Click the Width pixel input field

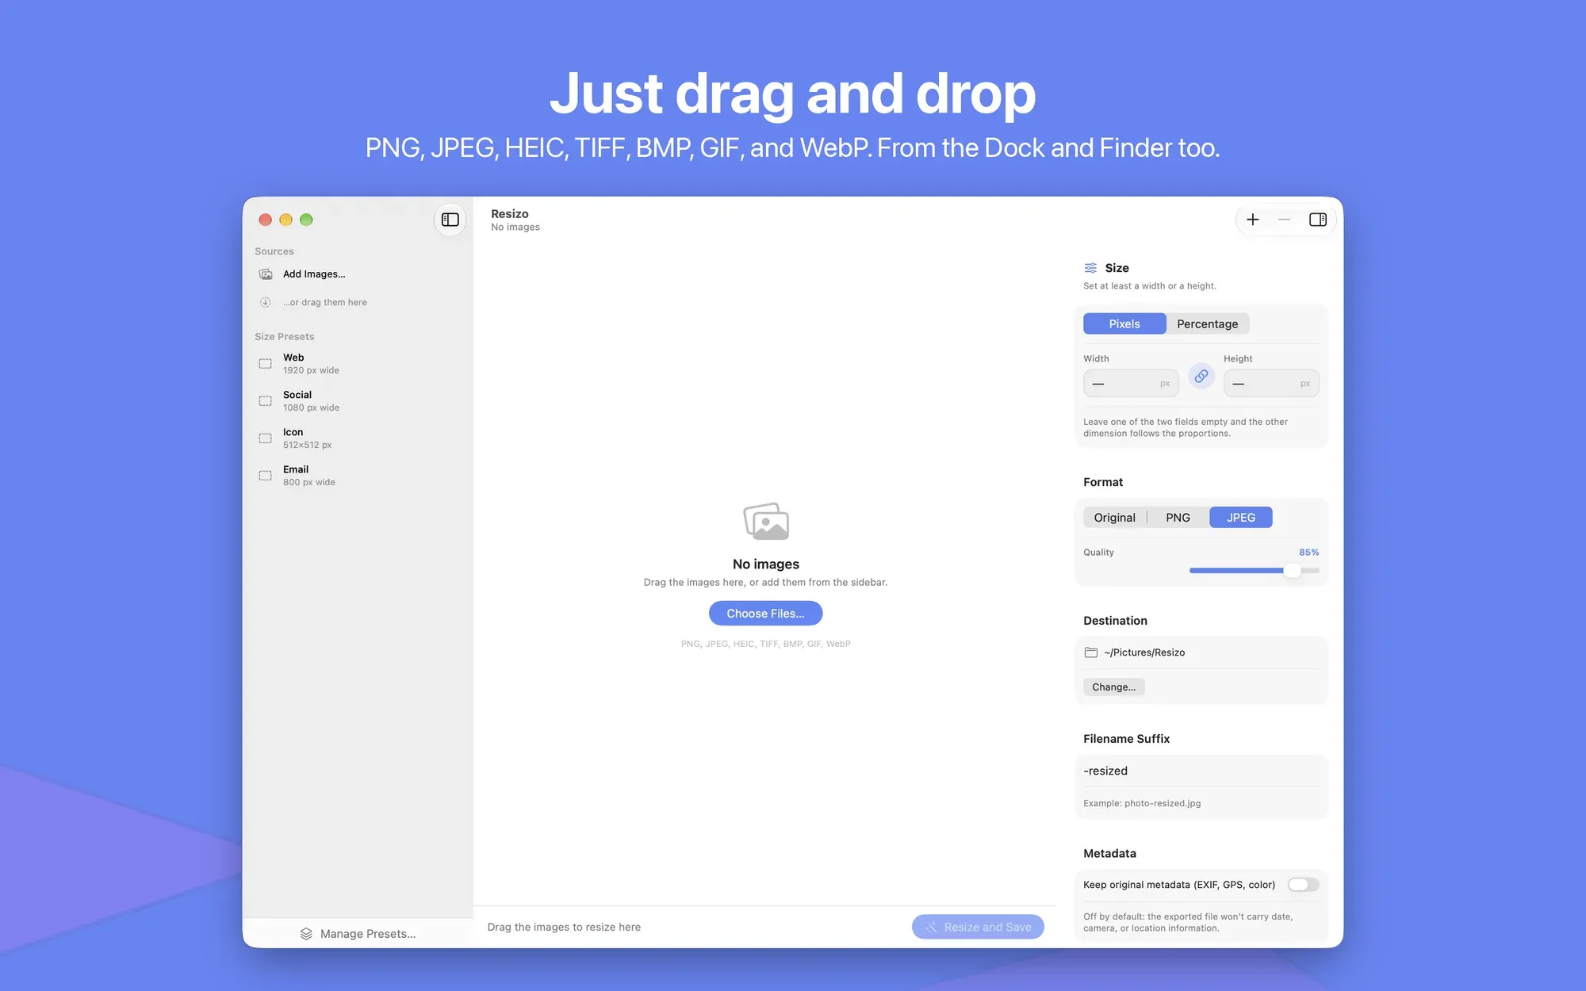click(x=1131, y=384)
